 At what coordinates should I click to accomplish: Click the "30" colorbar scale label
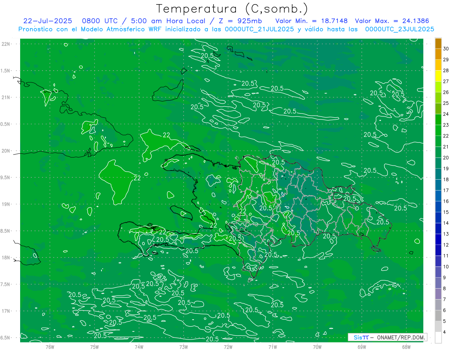click(x=446, y=49)
